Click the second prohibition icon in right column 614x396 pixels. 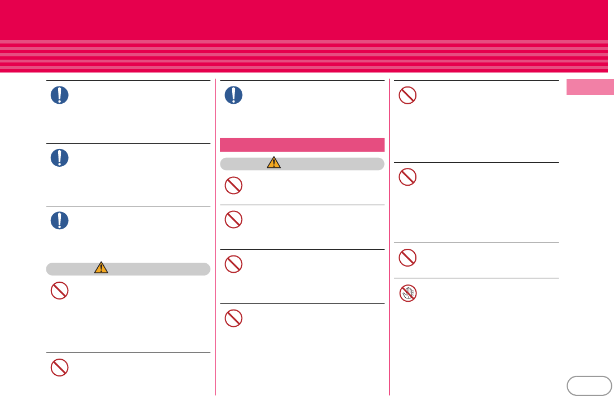[x=407, y=177]
